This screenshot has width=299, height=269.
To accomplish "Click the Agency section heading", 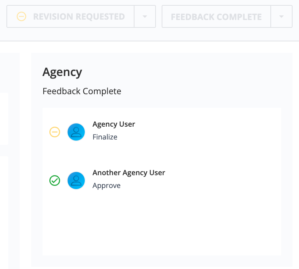I will pyautogui.click(x=62, y=72).
